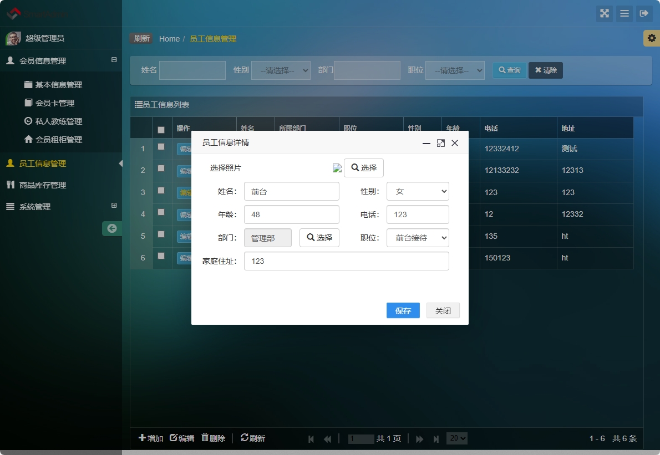Viewport: 660px width, 455px height.
Task: Click the 查询 search button
Action: [509, 70]
